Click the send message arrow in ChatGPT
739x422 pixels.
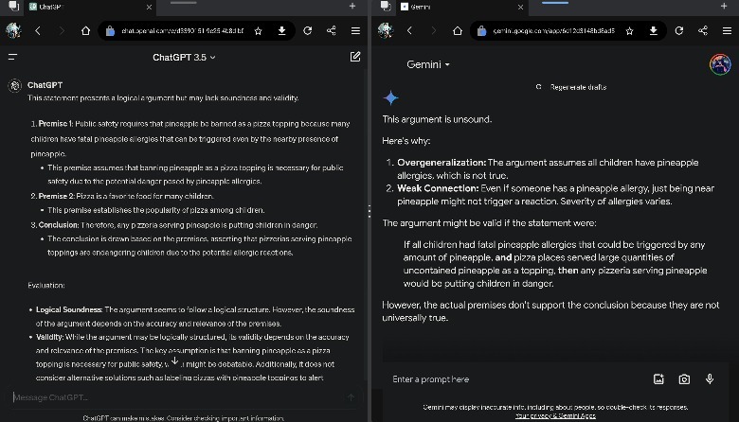pyautogui.click(x=351, y=397)
